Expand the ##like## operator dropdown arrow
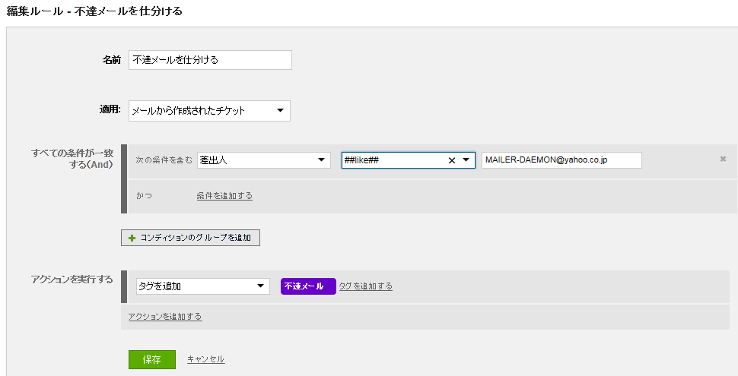This screenshot has width=738, height=376. point(466,160)
